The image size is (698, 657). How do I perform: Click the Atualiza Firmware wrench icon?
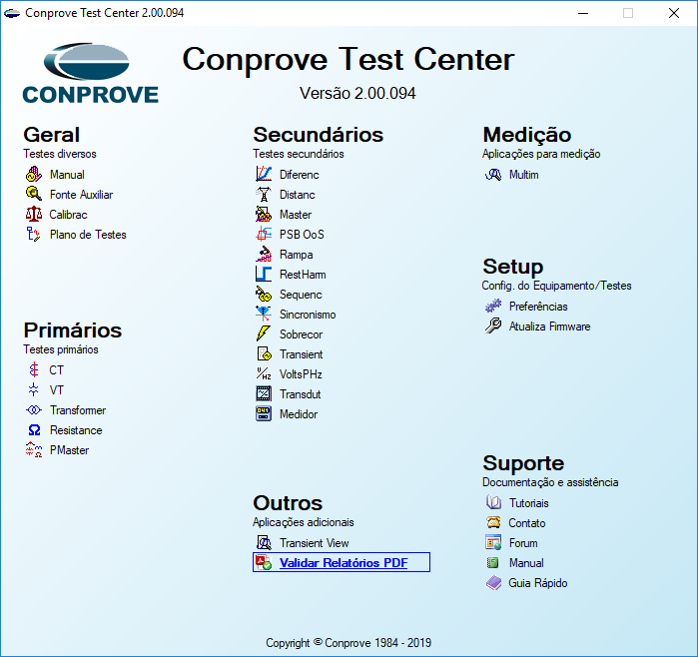[x=493, y=326]
